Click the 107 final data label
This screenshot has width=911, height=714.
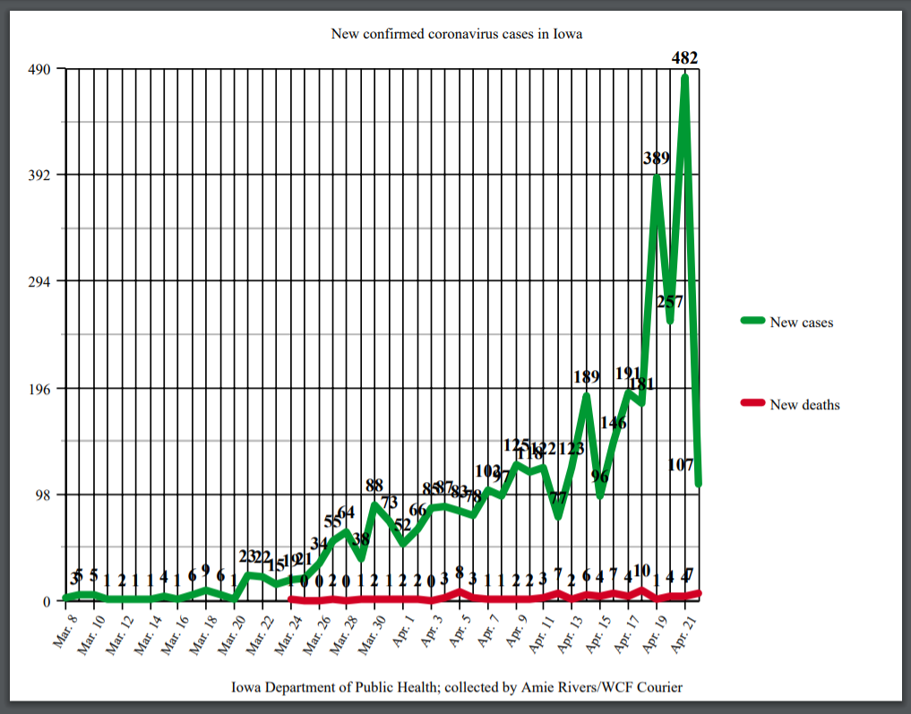pos(683,465)
